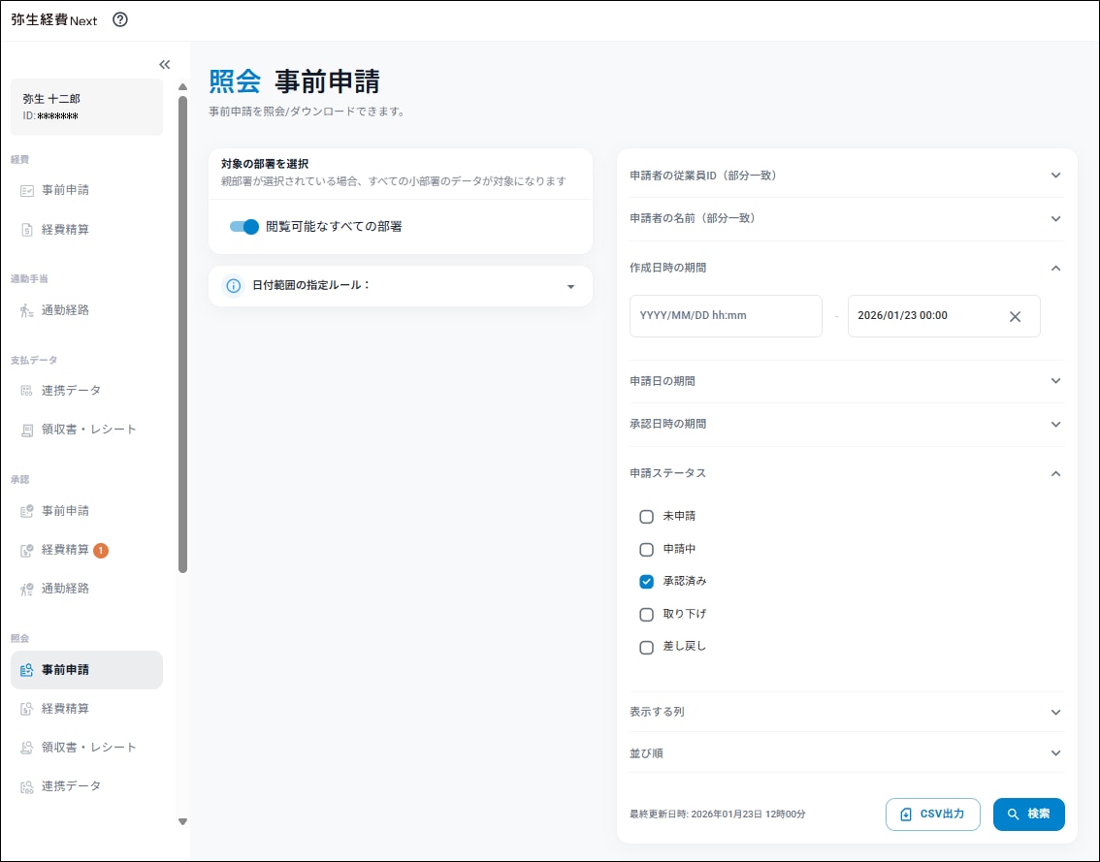The width and height of the screenshot is (1100, 862).
Task: Click the 経費精算 icon under 経費
Action: coord(27,230)
